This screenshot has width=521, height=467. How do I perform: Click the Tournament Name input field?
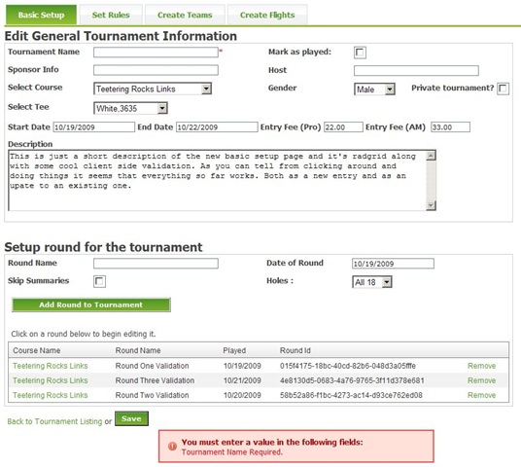[x=156, y=53]
